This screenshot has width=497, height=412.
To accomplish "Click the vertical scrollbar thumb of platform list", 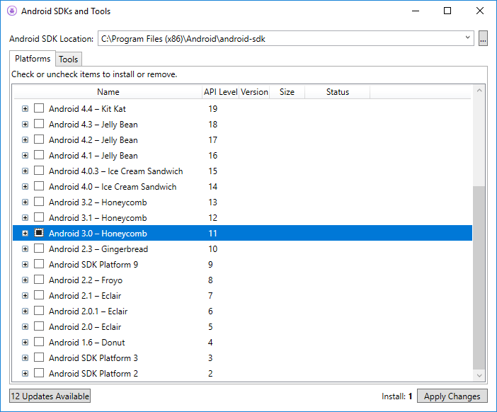I will (479, 277).
